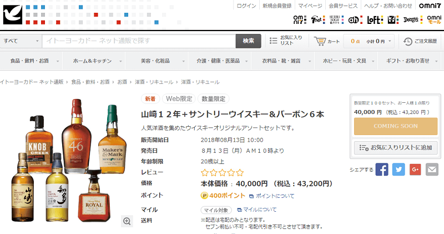Click the お酒 breadcrumb link
This screenshot has width=444, height=234.
pos(122,82)
